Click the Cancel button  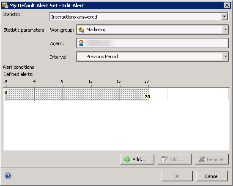click(x=212, y=176)
